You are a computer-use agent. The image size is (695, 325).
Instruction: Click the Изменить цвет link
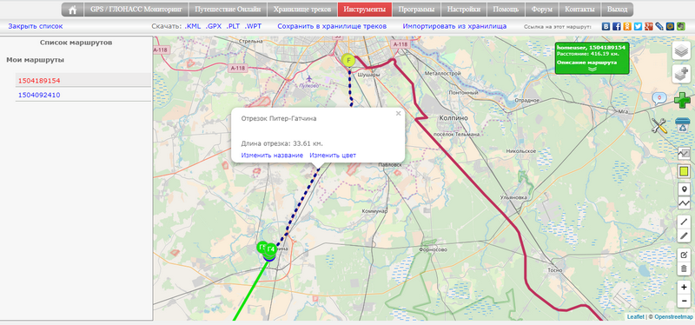click(333, 156)
